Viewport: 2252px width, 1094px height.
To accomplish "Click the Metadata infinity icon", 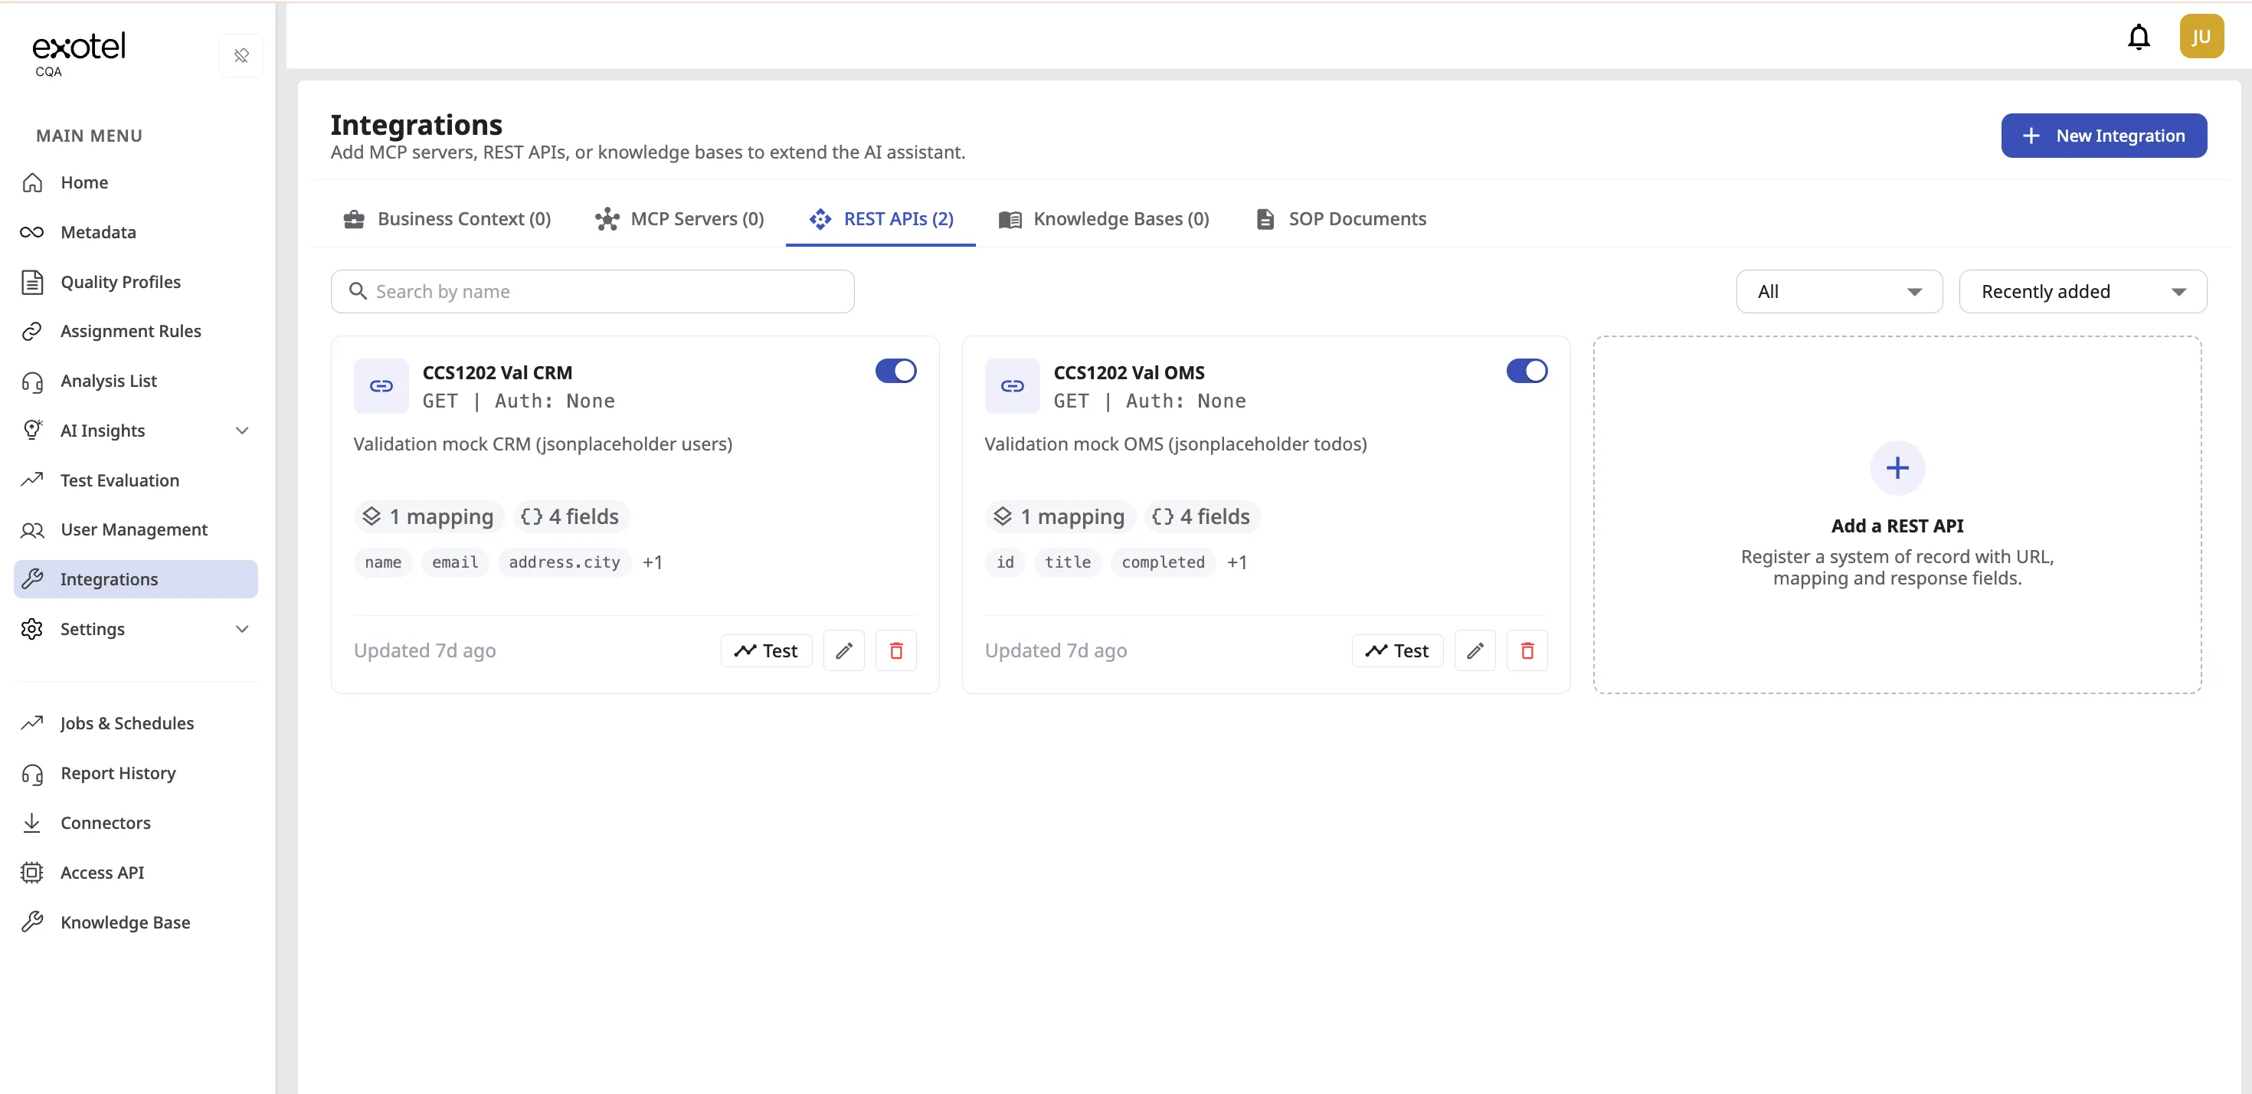I will coord(32,233).
